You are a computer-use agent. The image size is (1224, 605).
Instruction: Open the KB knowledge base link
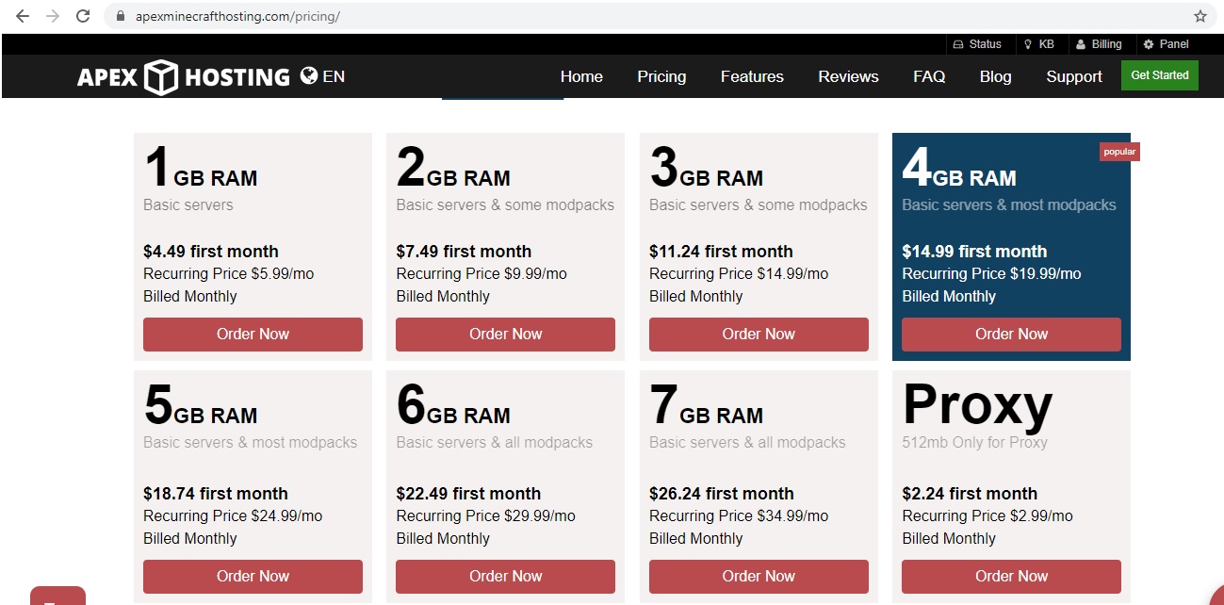click(1039, 44)
